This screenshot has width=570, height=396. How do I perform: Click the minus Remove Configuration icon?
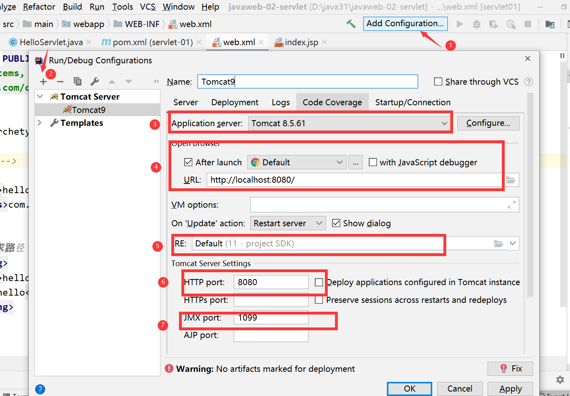tap(60, 81)
